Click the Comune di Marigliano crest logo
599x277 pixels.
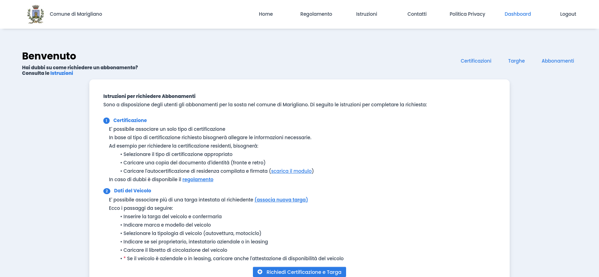coord(36,14)
